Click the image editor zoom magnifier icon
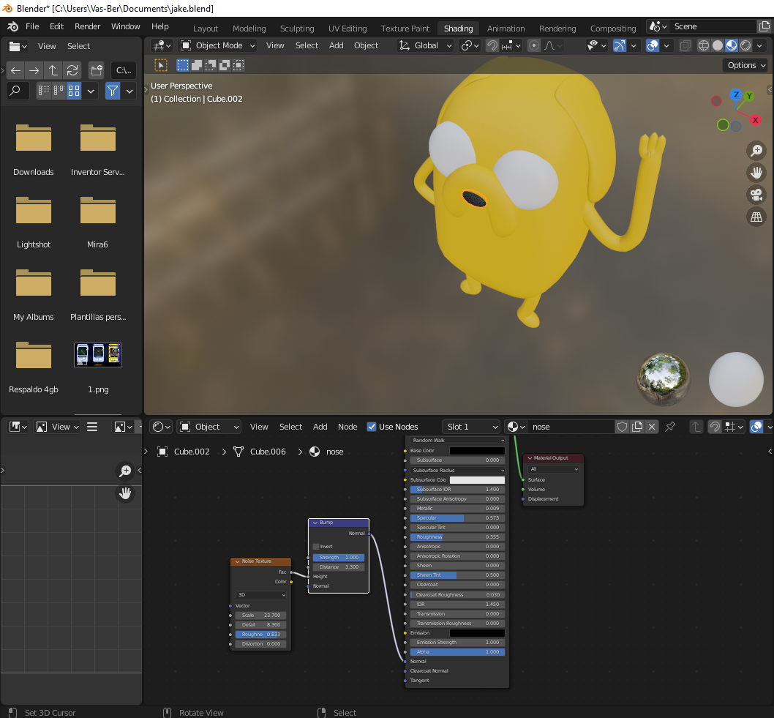 click(x=125, y=471)
